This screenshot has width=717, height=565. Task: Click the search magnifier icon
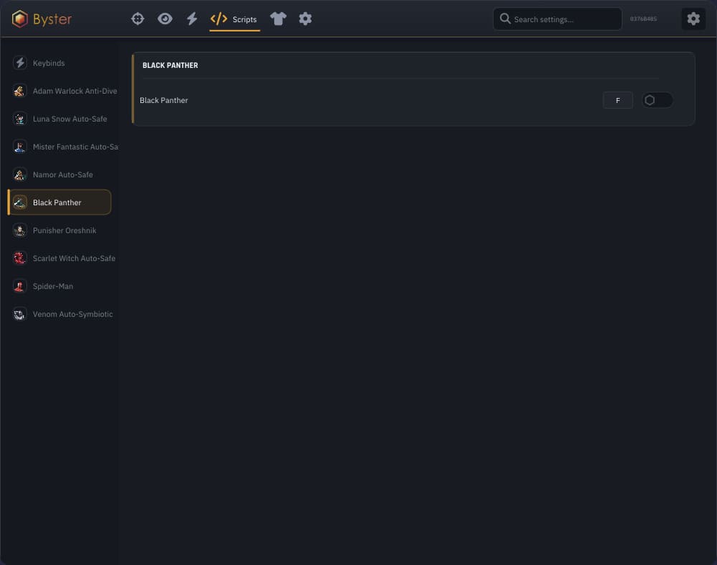point(505,19)
